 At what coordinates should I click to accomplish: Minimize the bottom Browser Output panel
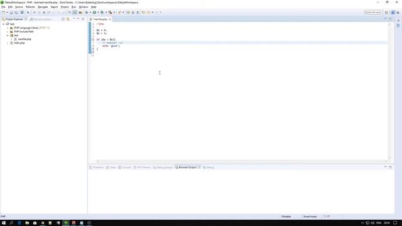pyautogui.click(x=385, y=167)
